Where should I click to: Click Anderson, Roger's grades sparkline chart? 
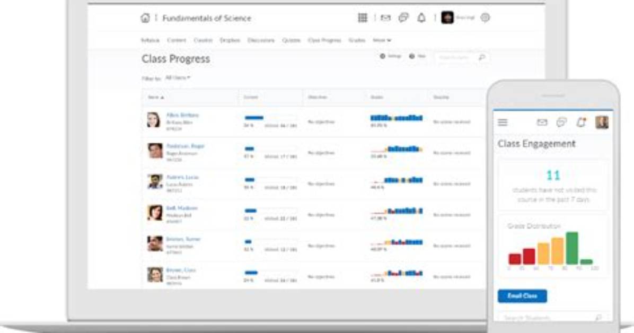click(x=397, y=150)
